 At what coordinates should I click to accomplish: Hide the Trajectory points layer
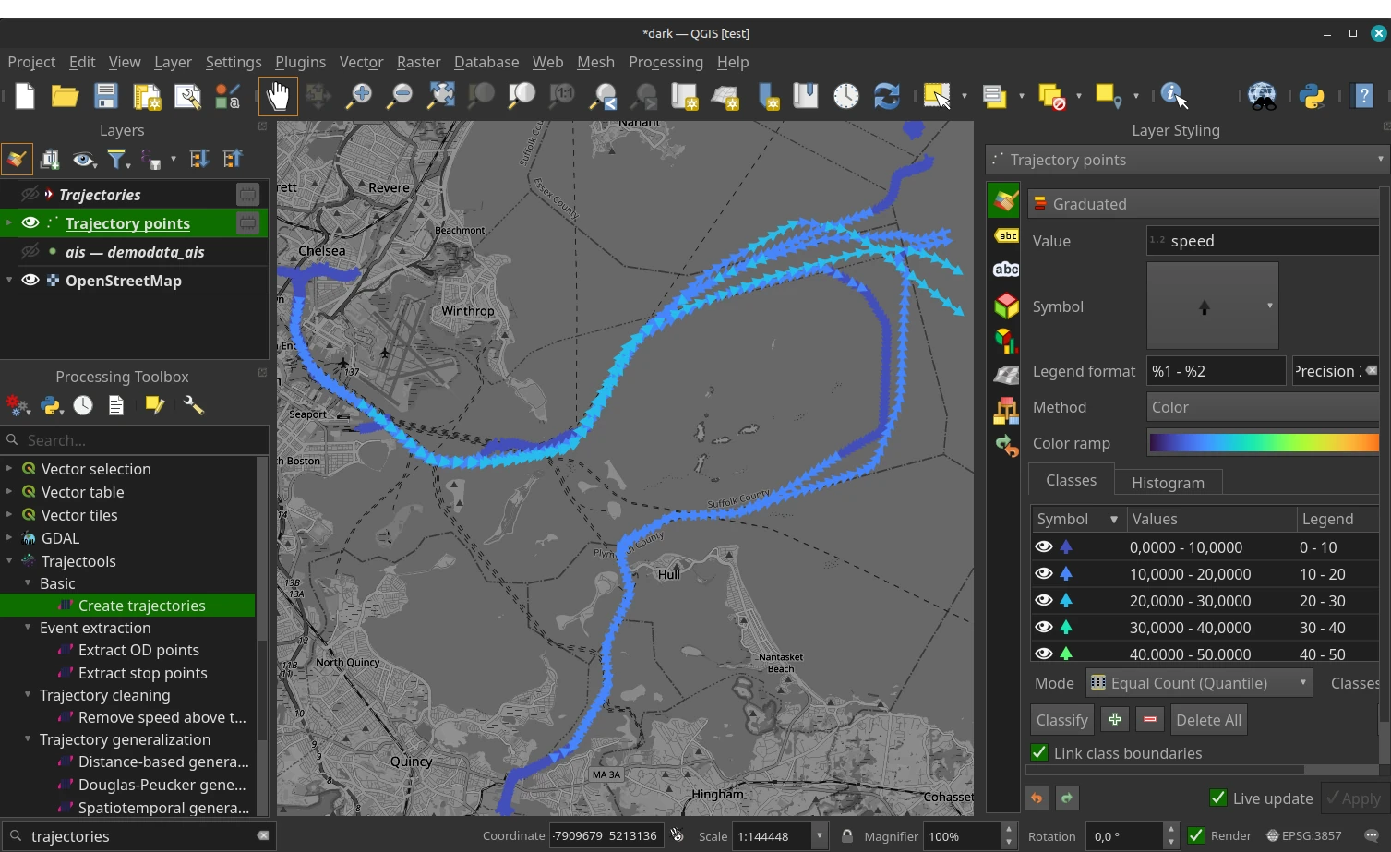pyautogui.click(x=30, y=222)
